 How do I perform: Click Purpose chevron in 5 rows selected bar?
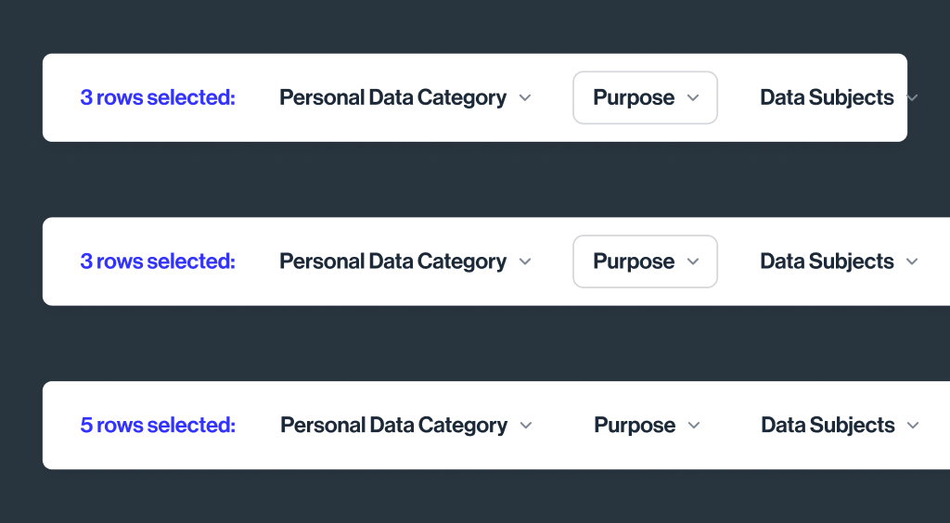pos(693,426)
